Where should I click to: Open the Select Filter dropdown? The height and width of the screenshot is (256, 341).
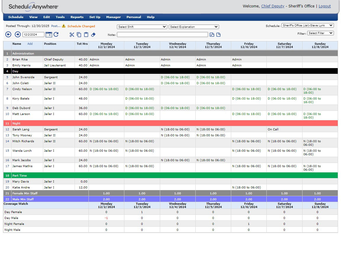[x=320, y=33]
